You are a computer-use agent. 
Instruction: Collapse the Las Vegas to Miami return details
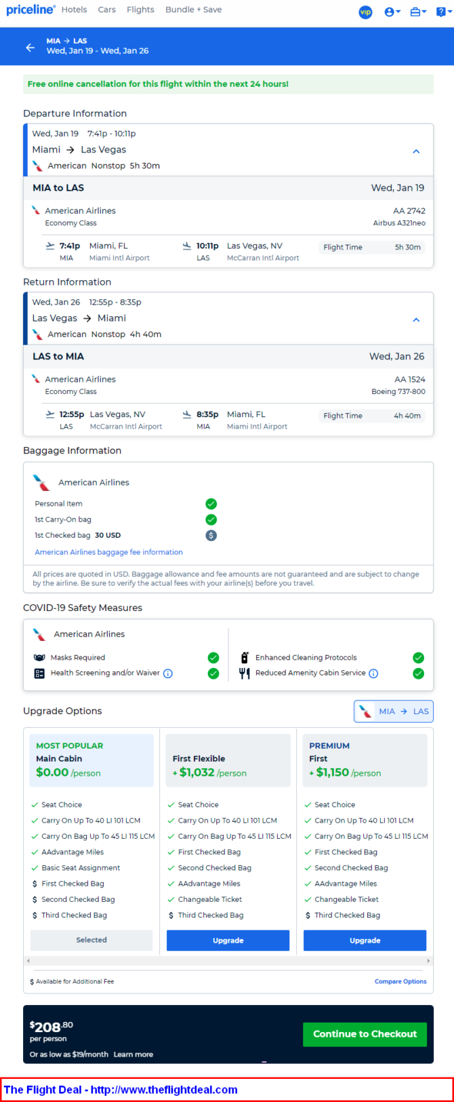coord(416,319)
